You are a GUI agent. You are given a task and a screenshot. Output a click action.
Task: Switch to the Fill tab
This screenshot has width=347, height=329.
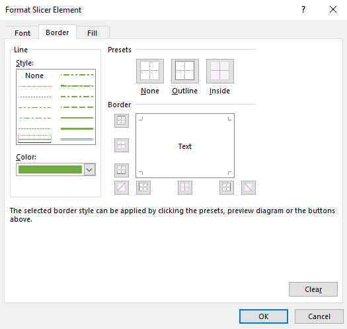click(x=93, y=33)
